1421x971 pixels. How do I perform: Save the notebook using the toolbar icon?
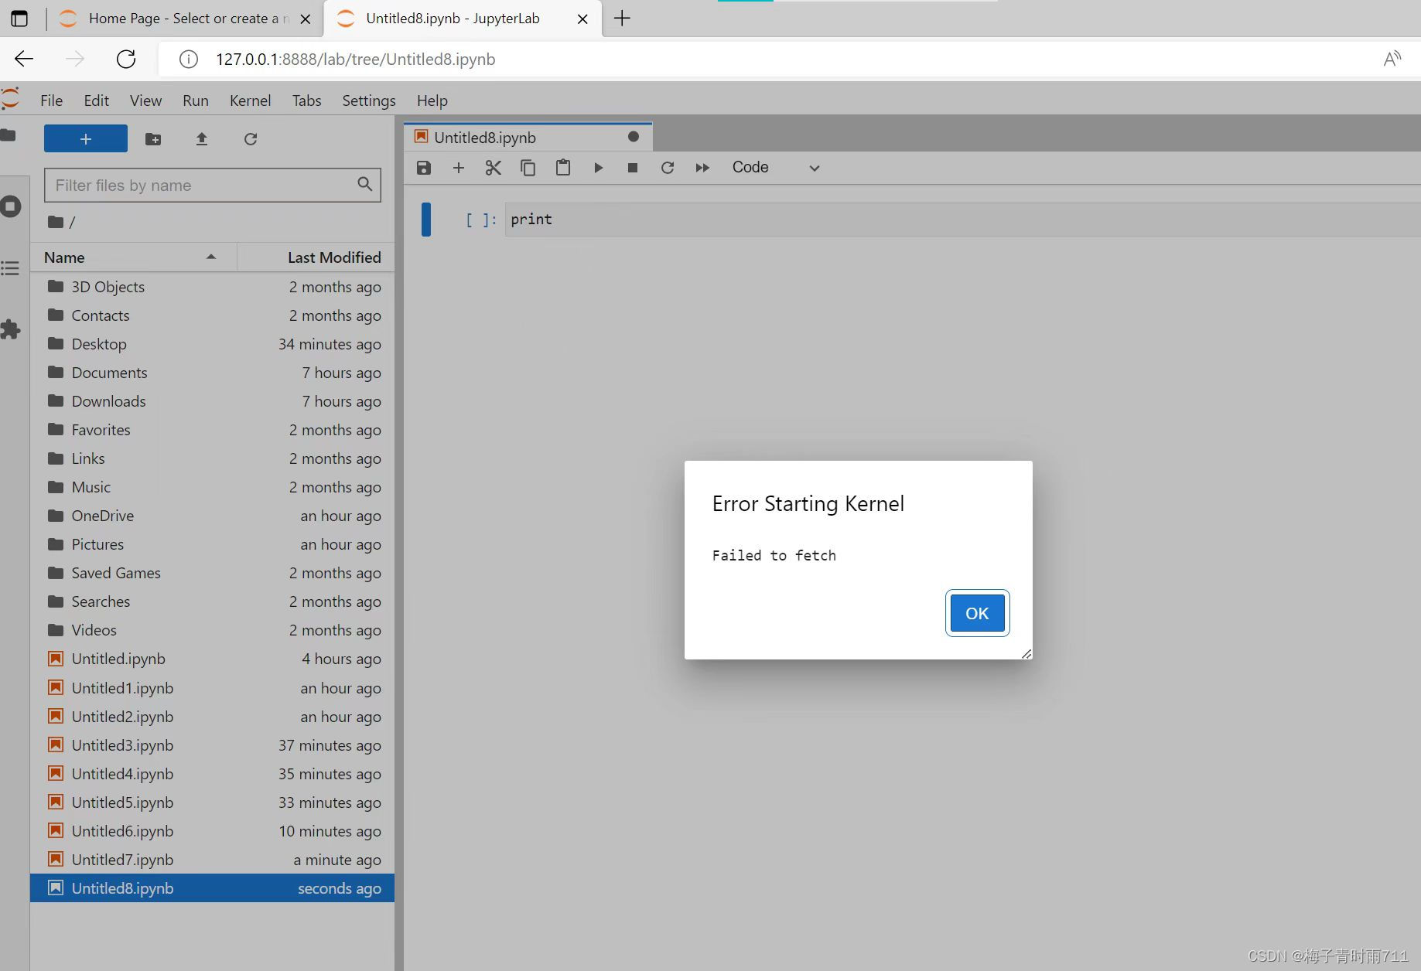point(423,167)
